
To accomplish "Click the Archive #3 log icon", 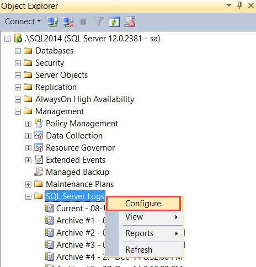I will (x=49, y=245).
